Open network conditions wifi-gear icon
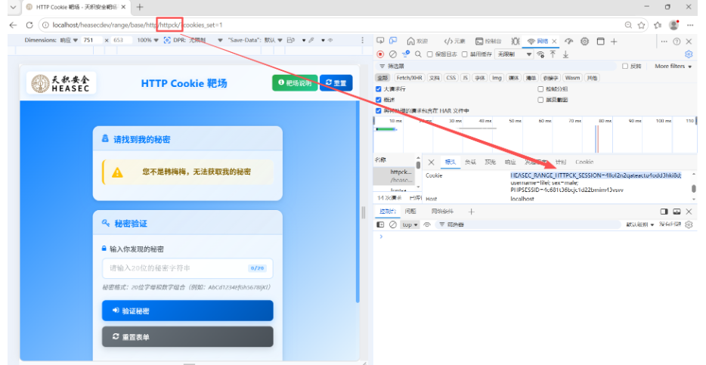 point(540,54)
